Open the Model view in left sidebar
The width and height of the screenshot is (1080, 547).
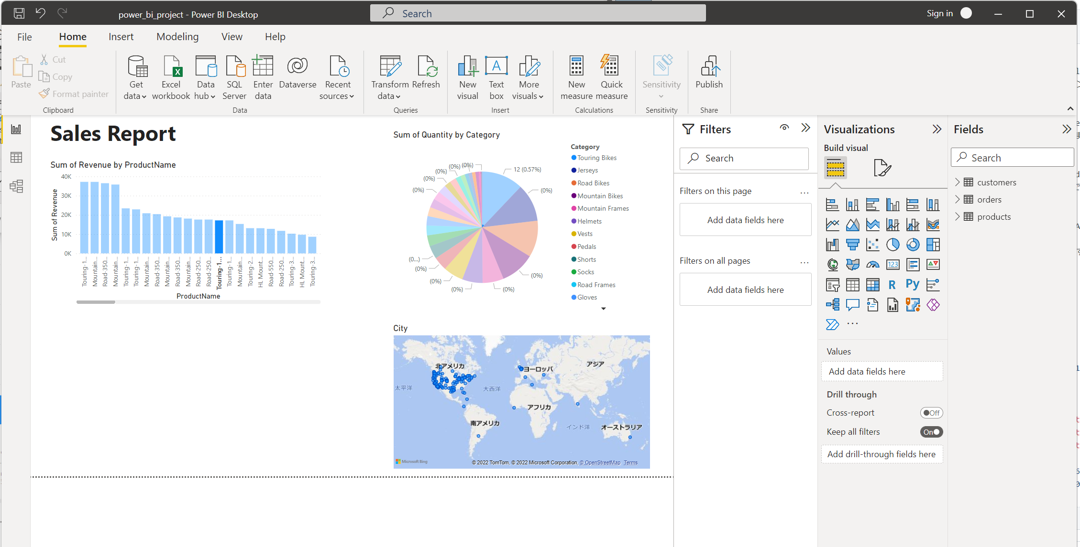pyautogui.click(x=16, y=186)
